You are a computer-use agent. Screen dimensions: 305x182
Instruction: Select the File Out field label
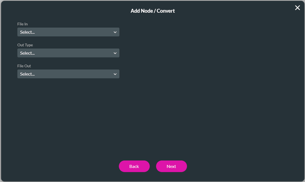tap(24, 66)
